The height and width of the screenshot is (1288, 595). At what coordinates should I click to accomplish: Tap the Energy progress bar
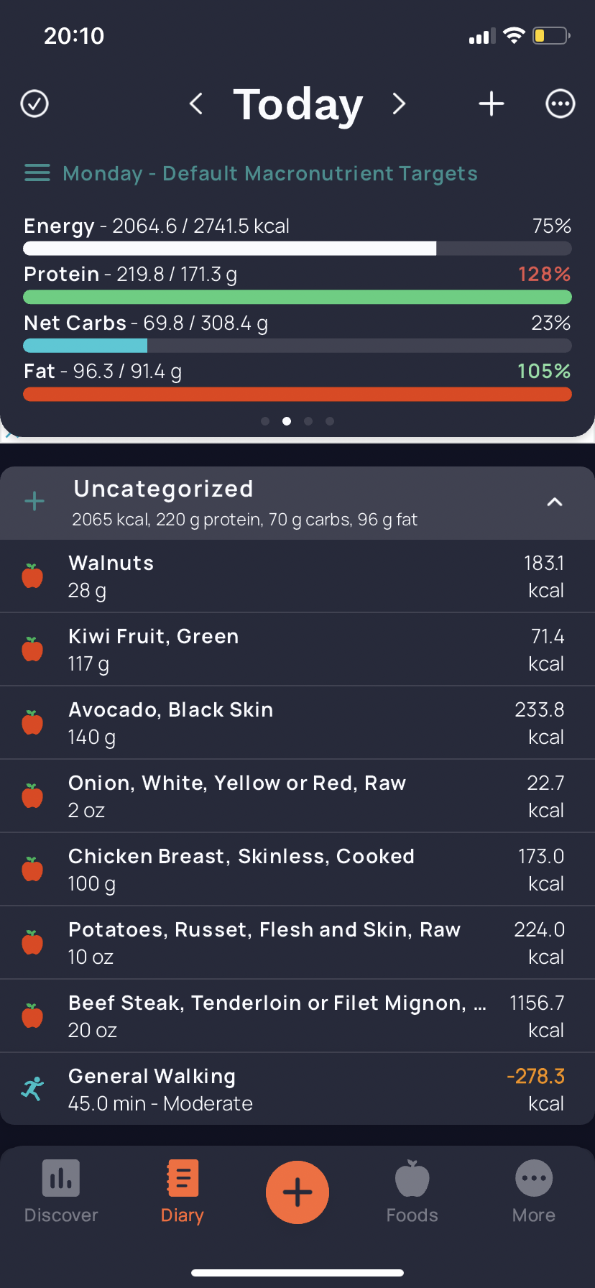pos(297,249)
